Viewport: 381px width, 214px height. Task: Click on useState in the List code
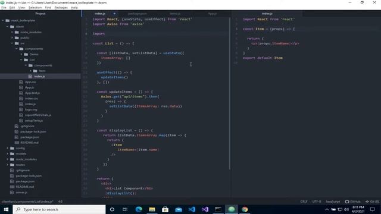click(172, 53)
